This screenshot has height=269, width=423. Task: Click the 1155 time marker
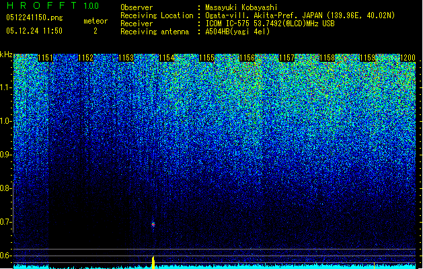point(206,58)
